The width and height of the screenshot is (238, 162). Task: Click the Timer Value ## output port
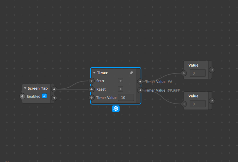140,82
